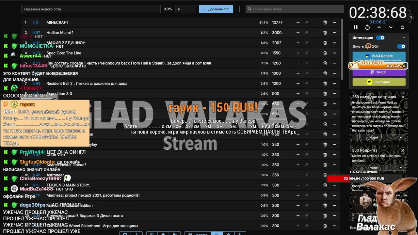Click the swap arrows icon beside the timer
The height and width of the screenshot is (235, 418).
coord(411,17)
